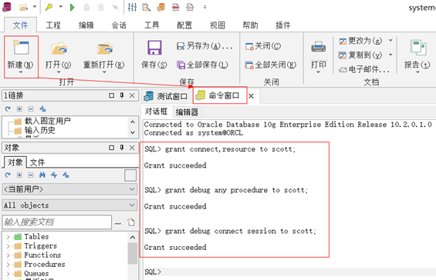Click the 打印 printer icon
Screen dimensions: 436x280
(319, 47)
